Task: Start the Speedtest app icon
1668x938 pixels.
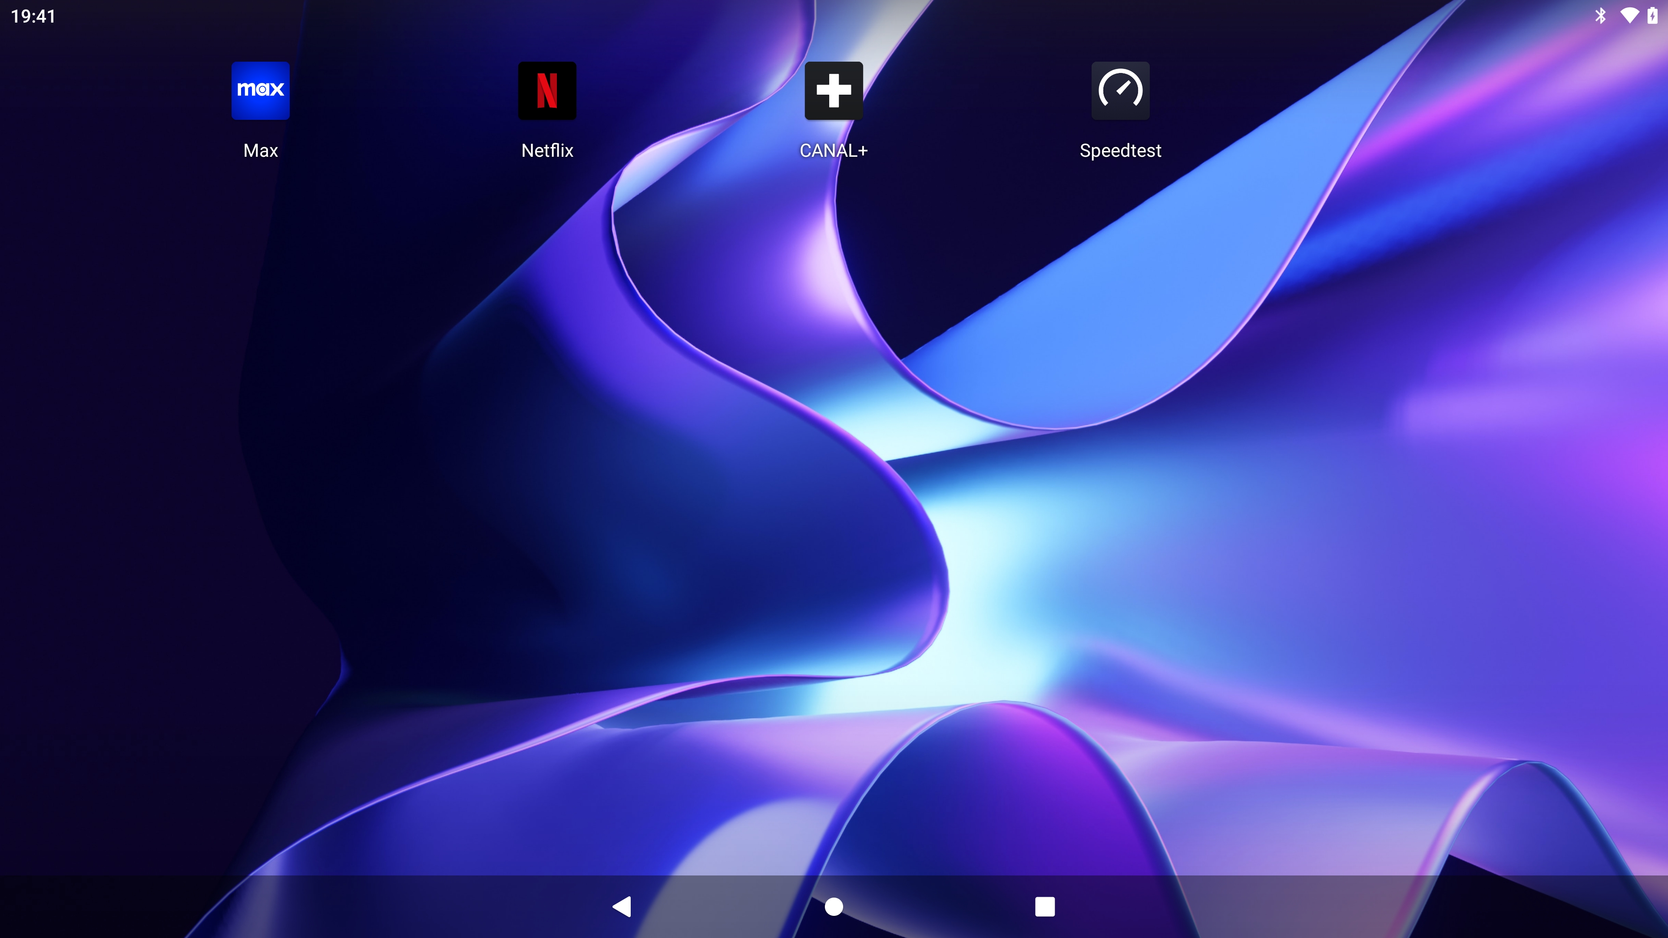Action: (x=1120, y=91)
